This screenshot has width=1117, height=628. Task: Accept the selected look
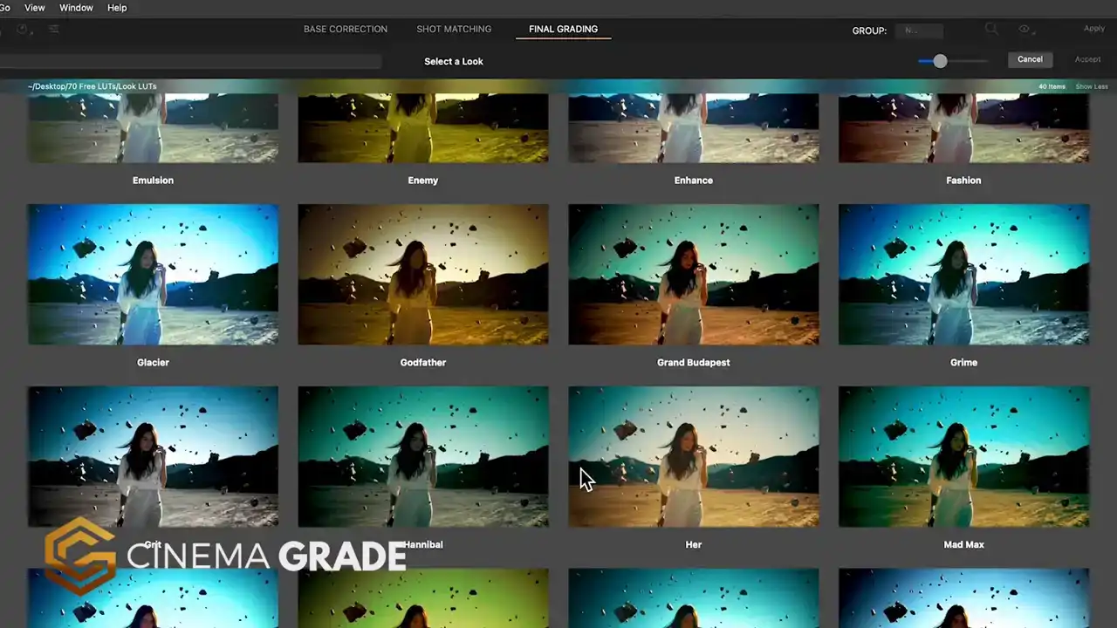click(x=1087, y=59)
